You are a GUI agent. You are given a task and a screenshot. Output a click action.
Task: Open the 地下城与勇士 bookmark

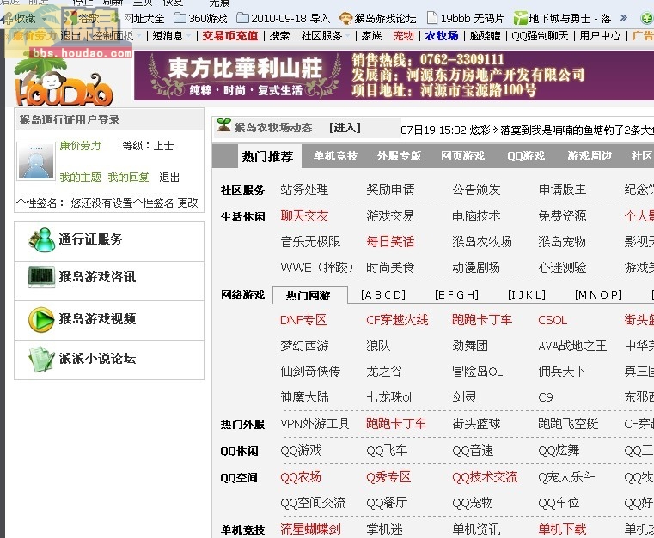click(562, 18)
